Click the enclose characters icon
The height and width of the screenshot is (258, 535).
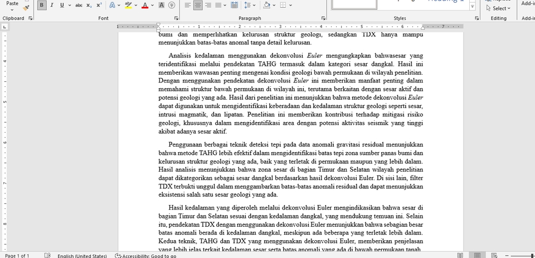pyautogui.click(x=172, y=5)
